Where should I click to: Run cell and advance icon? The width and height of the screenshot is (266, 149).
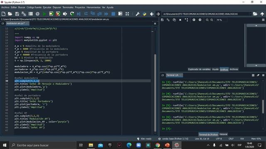point(58,14)
